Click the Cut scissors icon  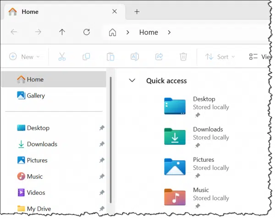pos(62,57)
